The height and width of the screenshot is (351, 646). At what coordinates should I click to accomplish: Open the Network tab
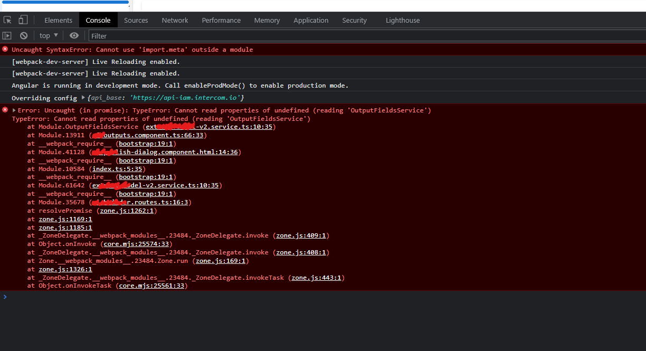(175, 20)
